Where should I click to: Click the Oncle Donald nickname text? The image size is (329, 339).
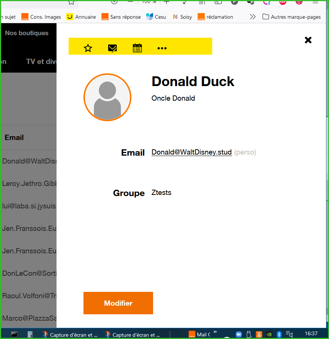(173, 98)
